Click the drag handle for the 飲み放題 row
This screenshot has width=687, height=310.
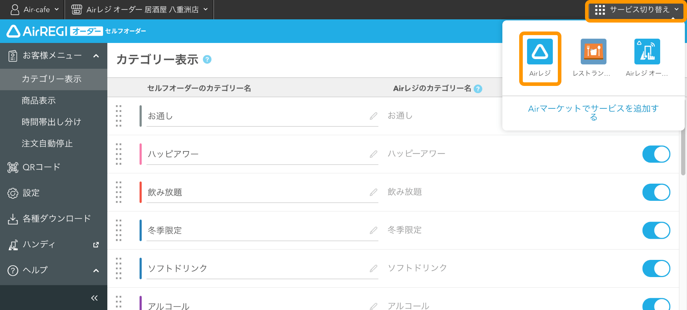coord(119,192)
